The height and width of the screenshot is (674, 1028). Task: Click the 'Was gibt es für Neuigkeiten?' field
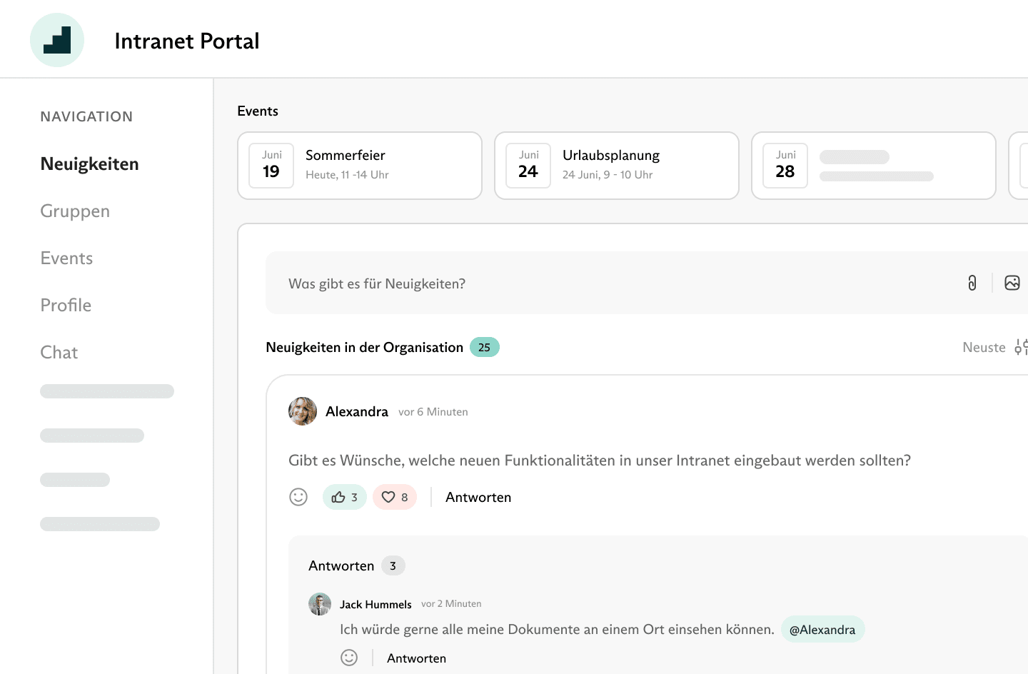(607, 283)
